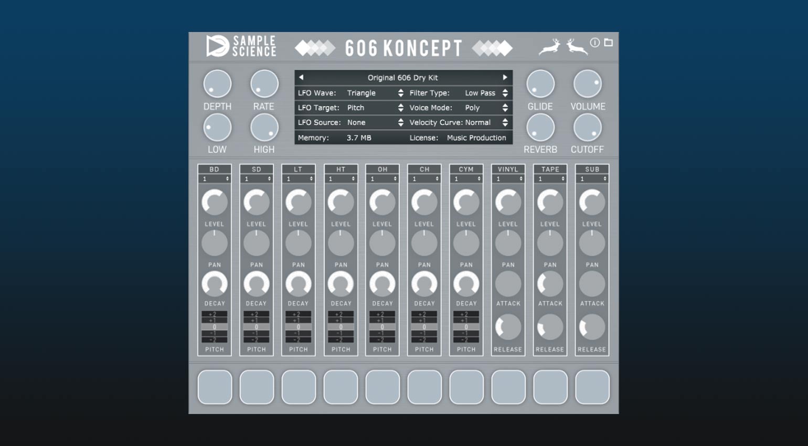
Task: Trigger the SUB pad
Action: pyautogui.click(x=592, y=387)
